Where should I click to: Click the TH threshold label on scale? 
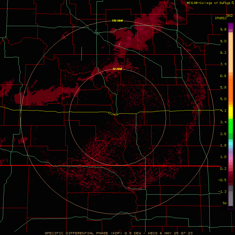[x=224, y=203]
